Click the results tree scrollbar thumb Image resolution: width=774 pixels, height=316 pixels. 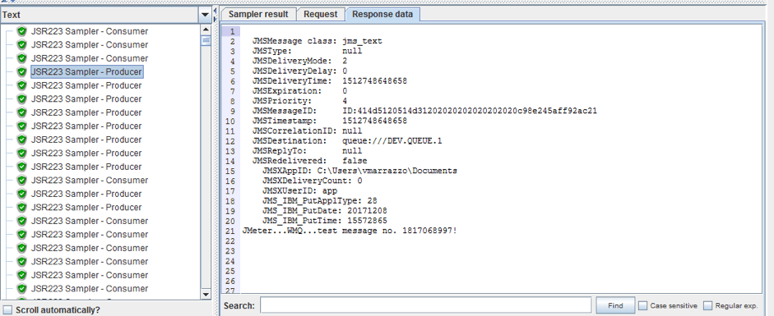(x=206, y=40)
